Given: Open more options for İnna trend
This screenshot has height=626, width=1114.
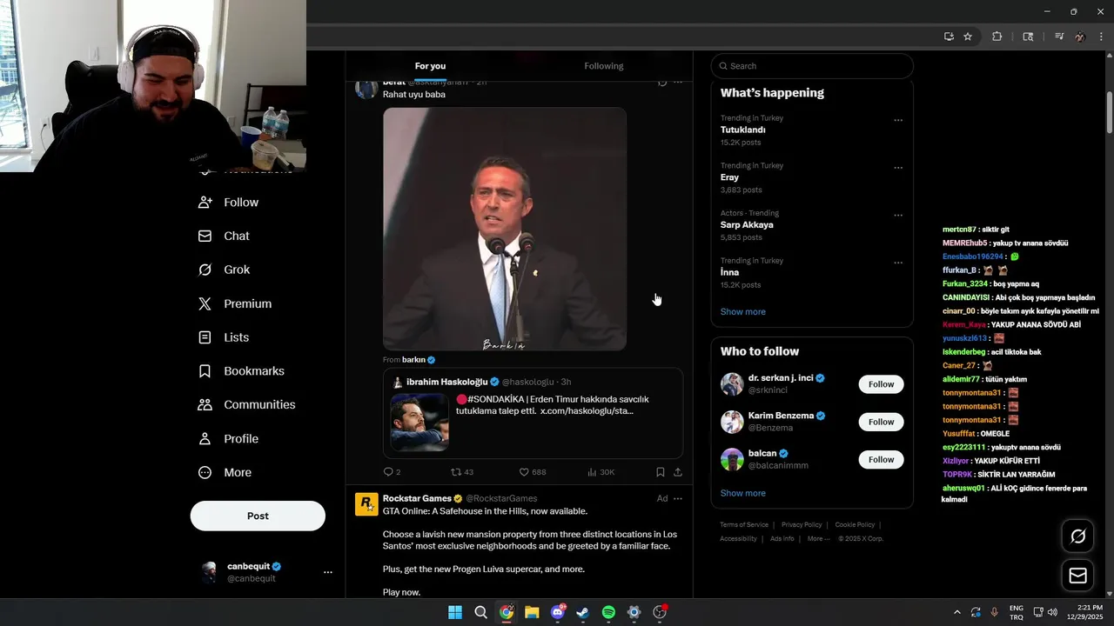Looking at the screenshot, I should coord(898,263).
